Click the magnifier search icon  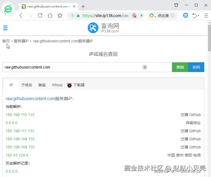[173, 16]
